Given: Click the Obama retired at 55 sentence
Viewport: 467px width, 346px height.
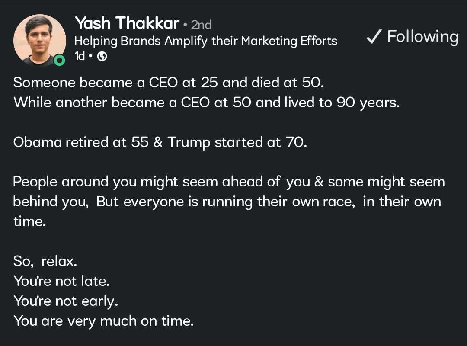Looking at the screenshot, I should pos(160,142).
